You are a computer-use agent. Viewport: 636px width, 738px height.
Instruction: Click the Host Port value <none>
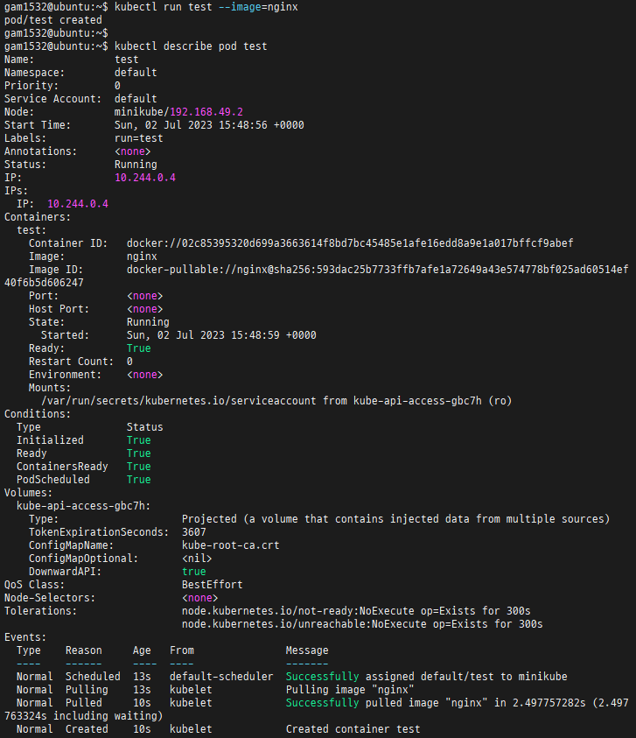tap(145, 309)
